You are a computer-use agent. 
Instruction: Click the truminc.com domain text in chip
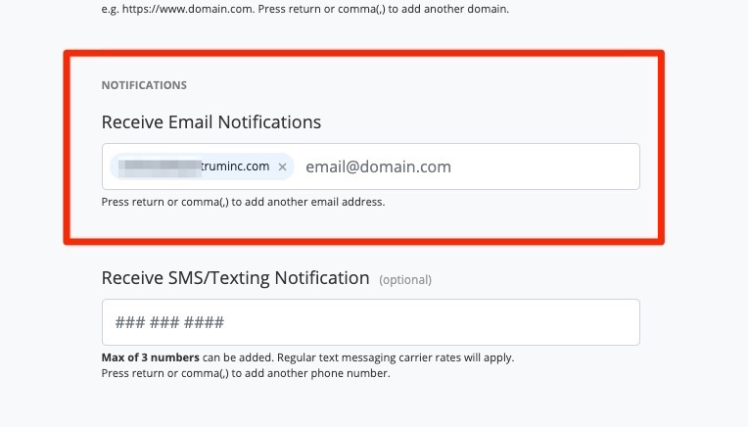pyautogui.click(x=234, y=166)
